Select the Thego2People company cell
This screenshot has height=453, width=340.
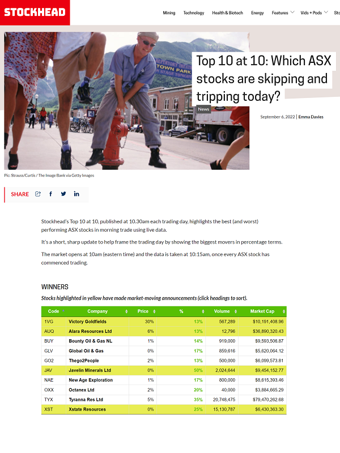(97, 361)
